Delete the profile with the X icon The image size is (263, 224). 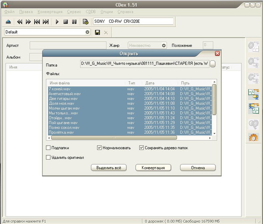coord(106,32)
